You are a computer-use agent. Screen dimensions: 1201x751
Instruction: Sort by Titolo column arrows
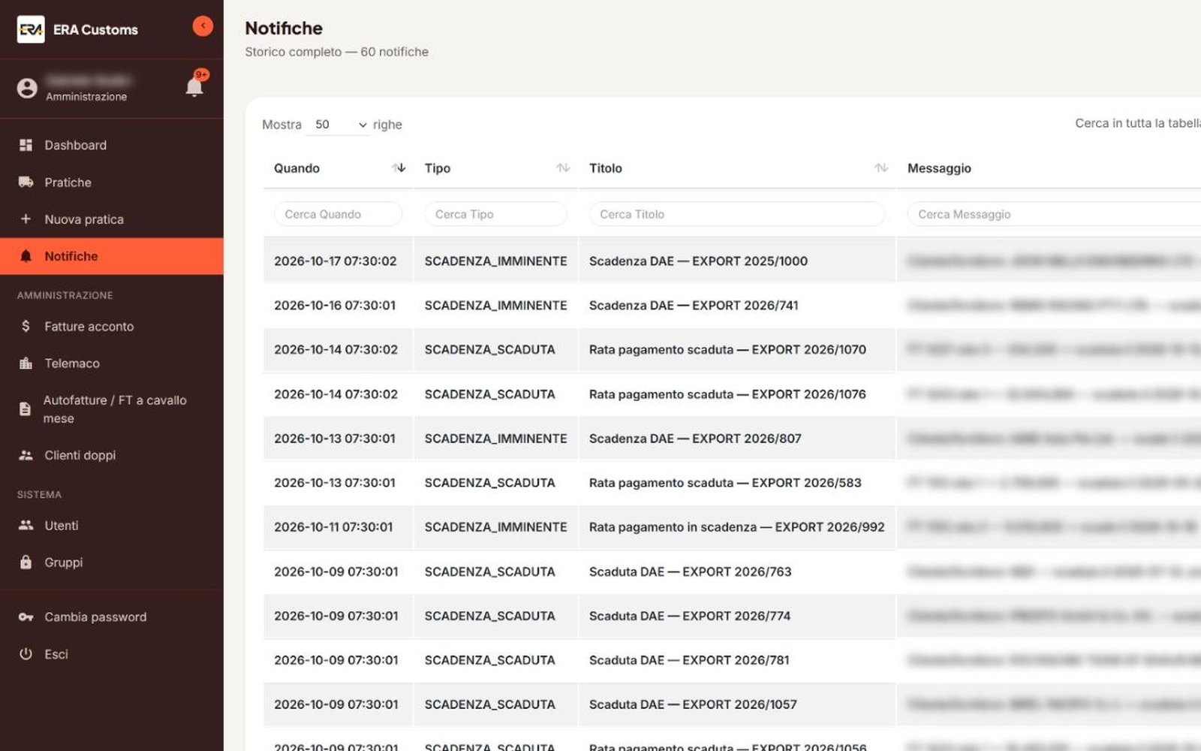click(x=881, y=167)
